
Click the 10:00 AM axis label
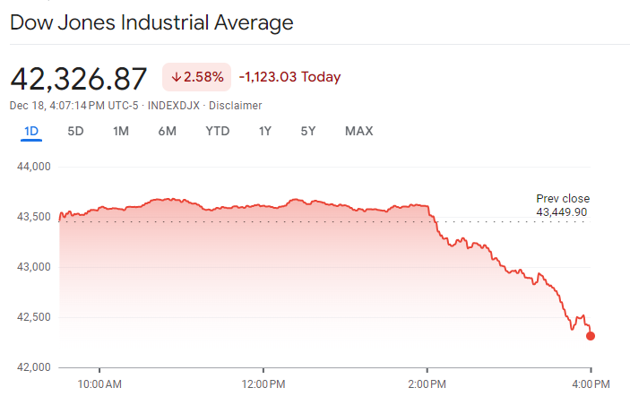(99, 384)
